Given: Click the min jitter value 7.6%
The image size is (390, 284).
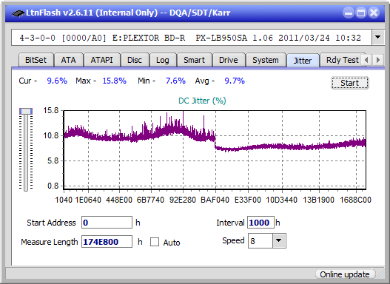Looking at the screenshot, I should pos(175,81).
